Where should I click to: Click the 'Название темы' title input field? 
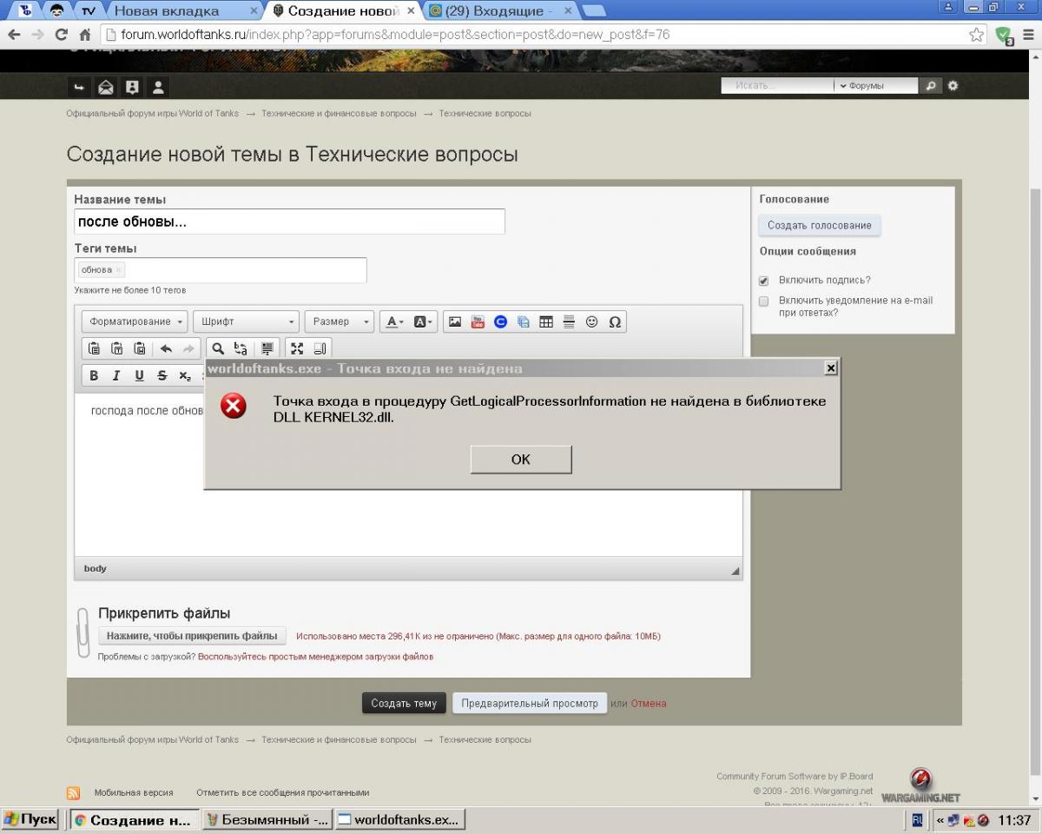(x=289, y=222)
